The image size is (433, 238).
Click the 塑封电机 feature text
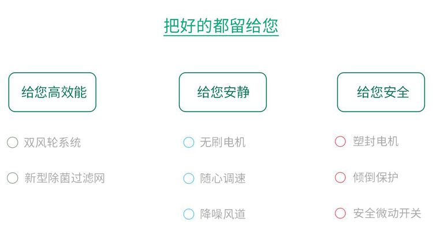(376, 142)
